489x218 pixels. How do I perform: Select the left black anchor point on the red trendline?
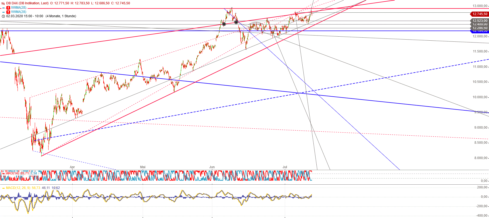tap(224, 24)
